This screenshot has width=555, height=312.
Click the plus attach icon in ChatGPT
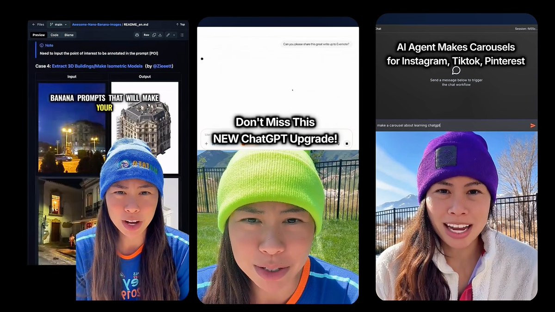[206, 144]
